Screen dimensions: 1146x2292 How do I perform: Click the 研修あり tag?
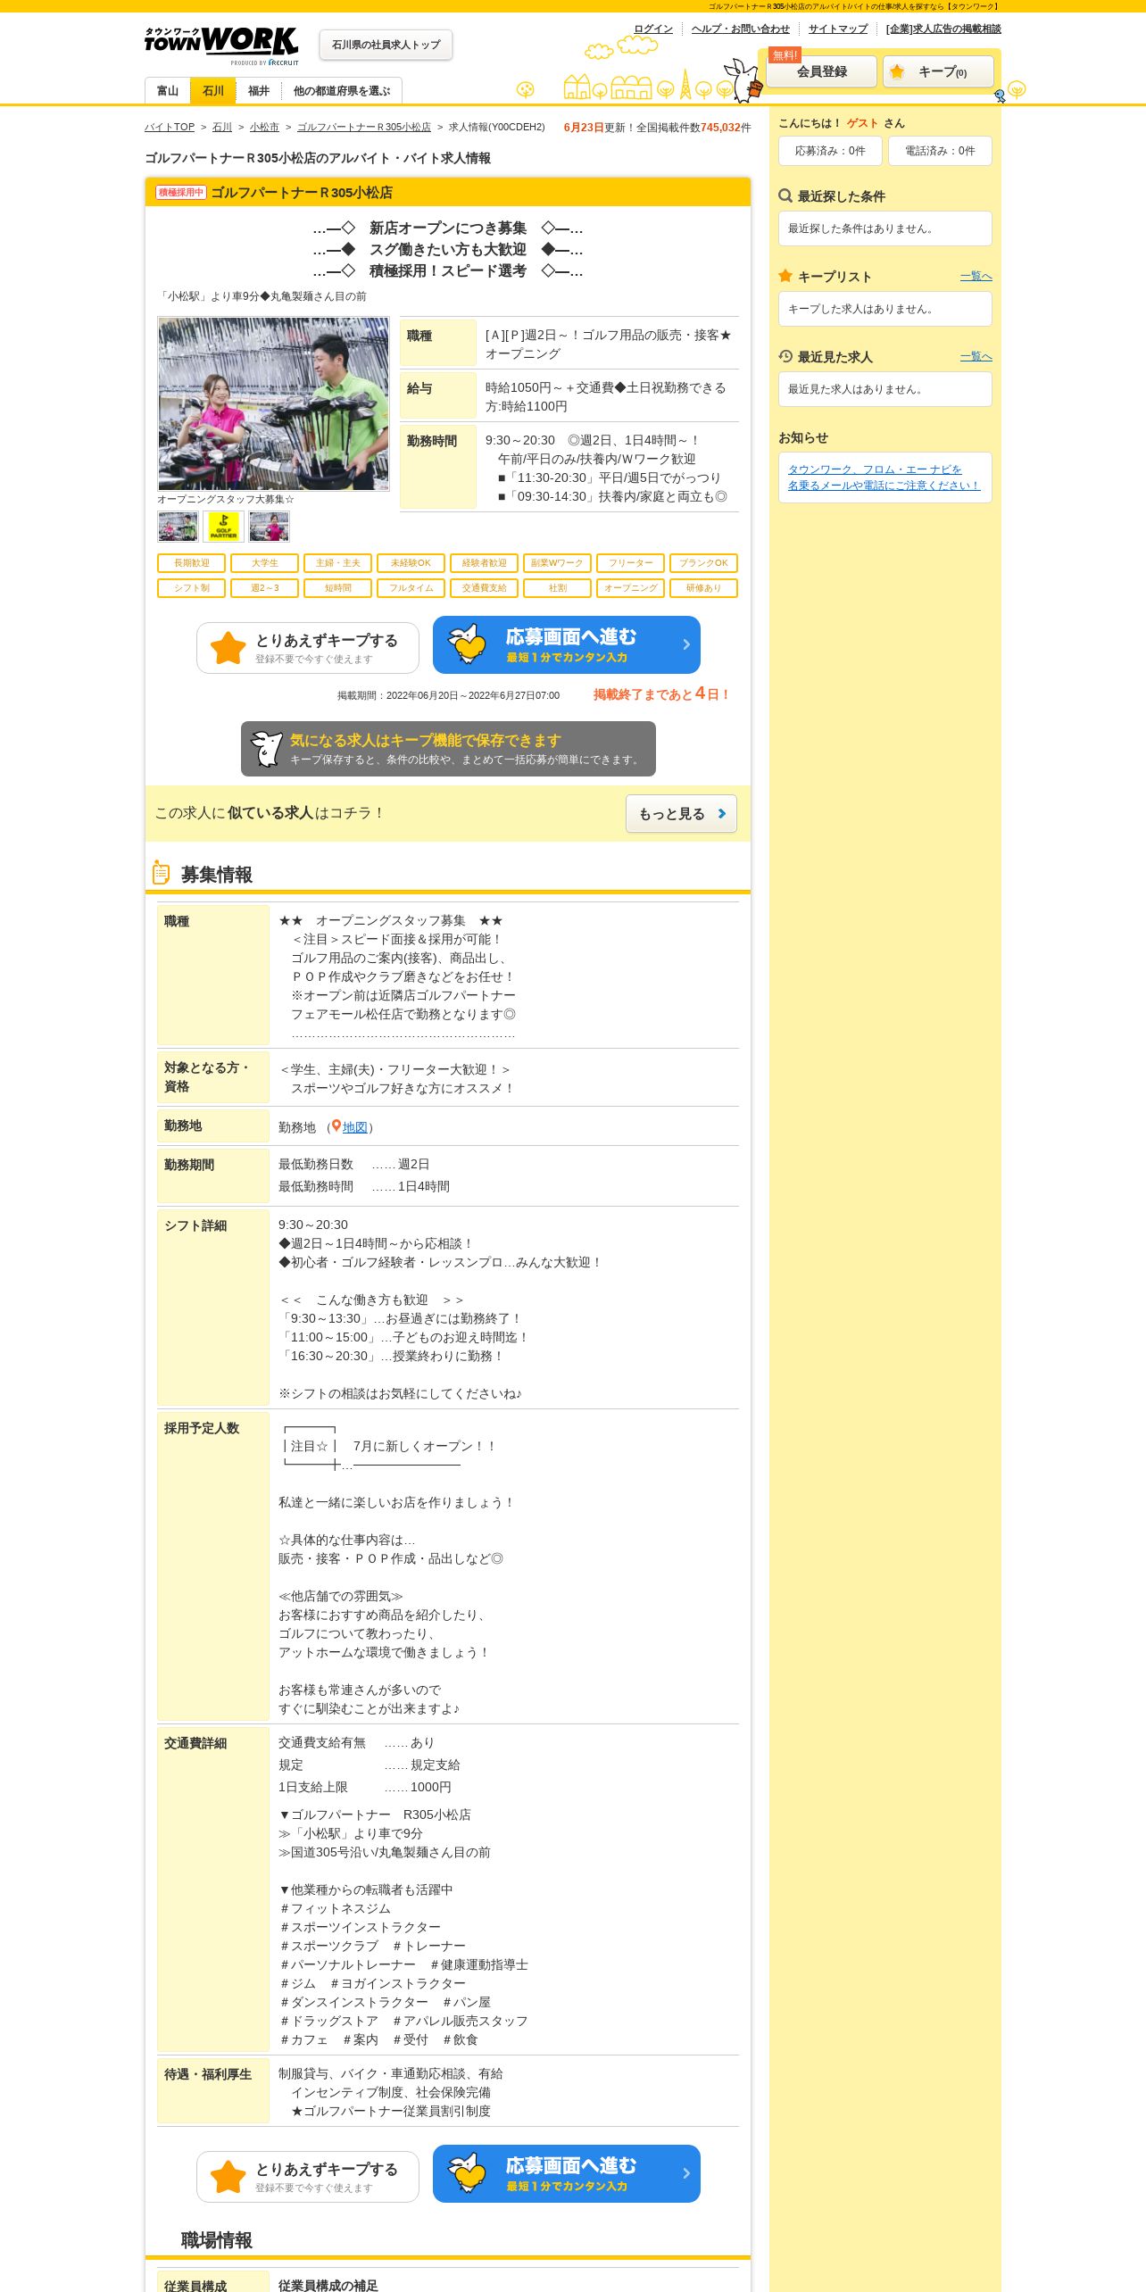point(704,588)
